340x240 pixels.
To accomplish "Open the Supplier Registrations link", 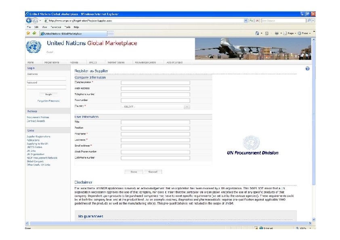I will pos(38,137).
